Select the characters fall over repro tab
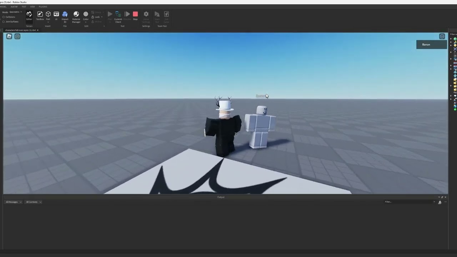The height and width of the screenshot is (257, 457). tap(20, 30)
